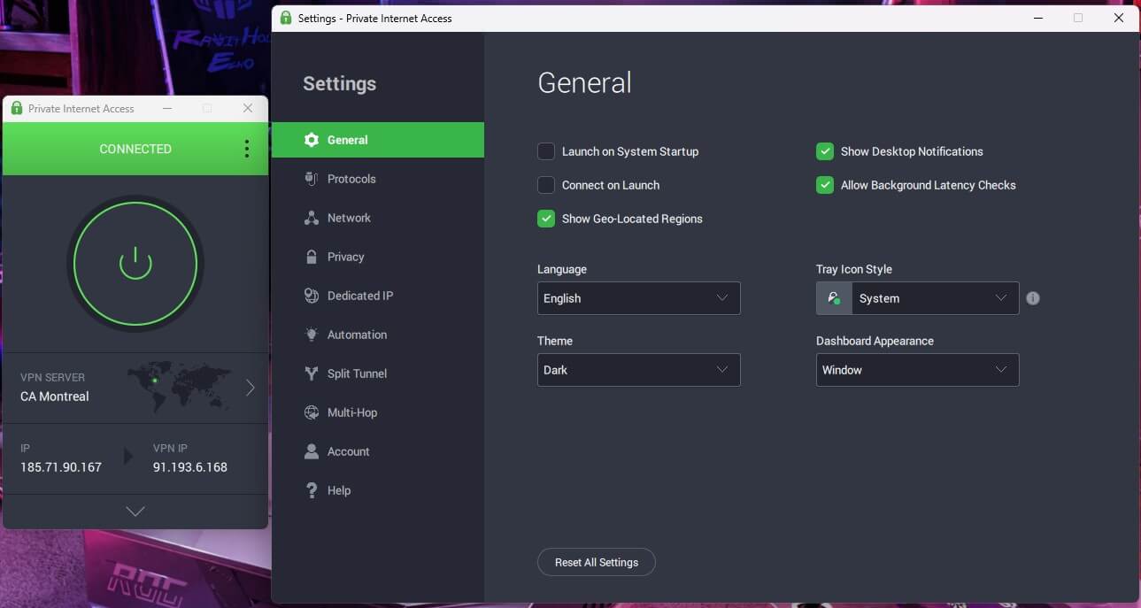Enable Launch on System Startup checkbox
The image size is (1141, 608).
pos(546,151)
